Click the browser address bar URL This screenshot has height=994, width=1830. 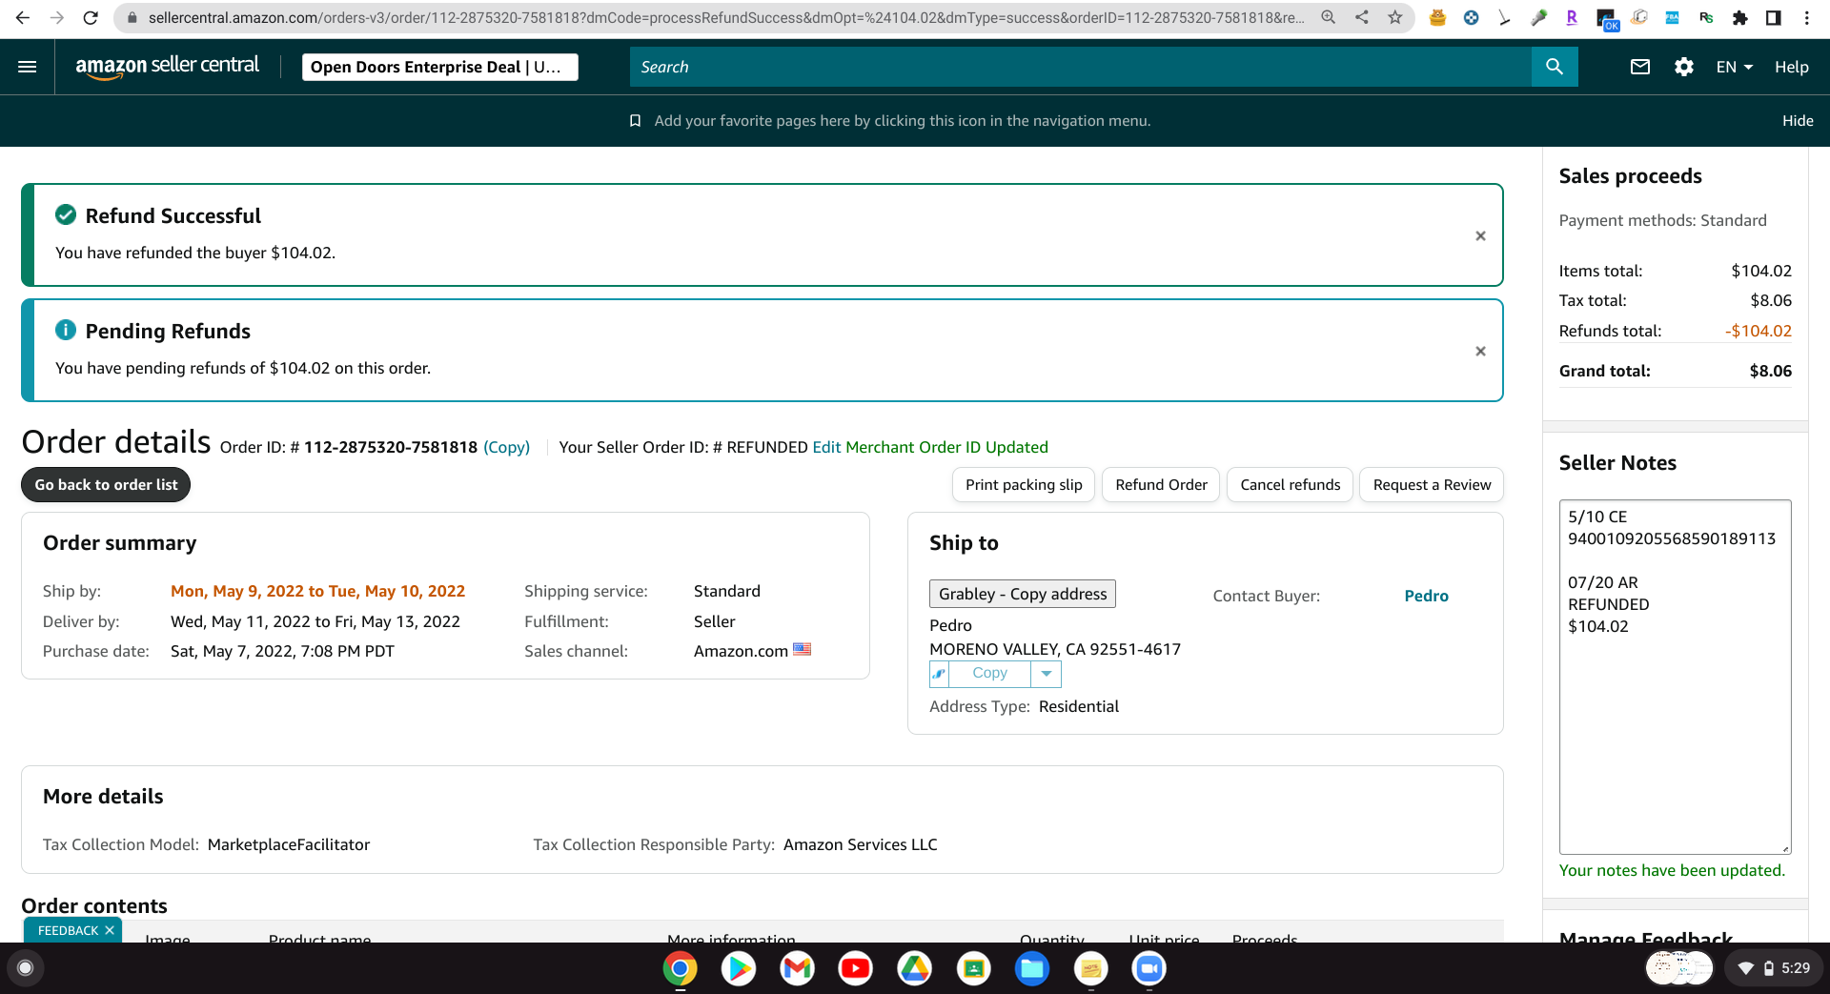[726, 17]
